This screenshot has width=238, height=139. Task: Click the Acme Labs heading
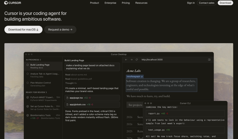click(134, 71)
